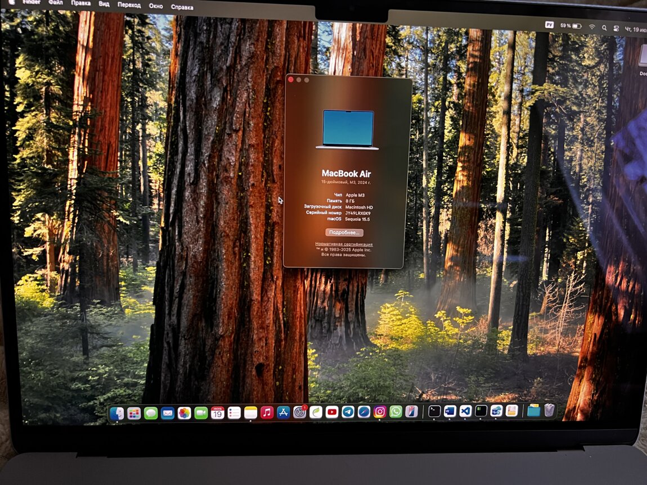Viewport: 647px width, 485px height.
Task: Open the YouTube icon in Dock
Action: (332, 412)
